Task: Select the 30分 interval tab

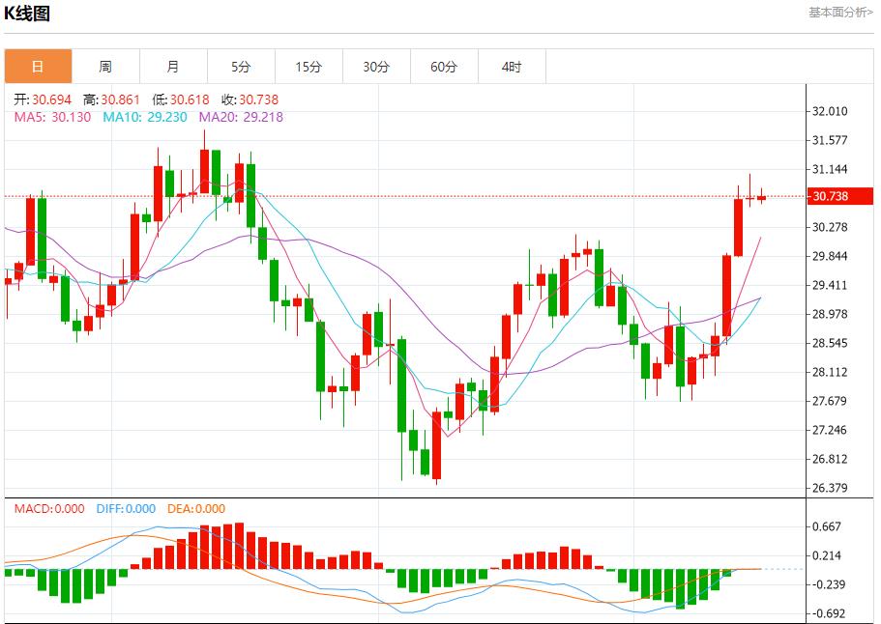Action: point(376,67)
